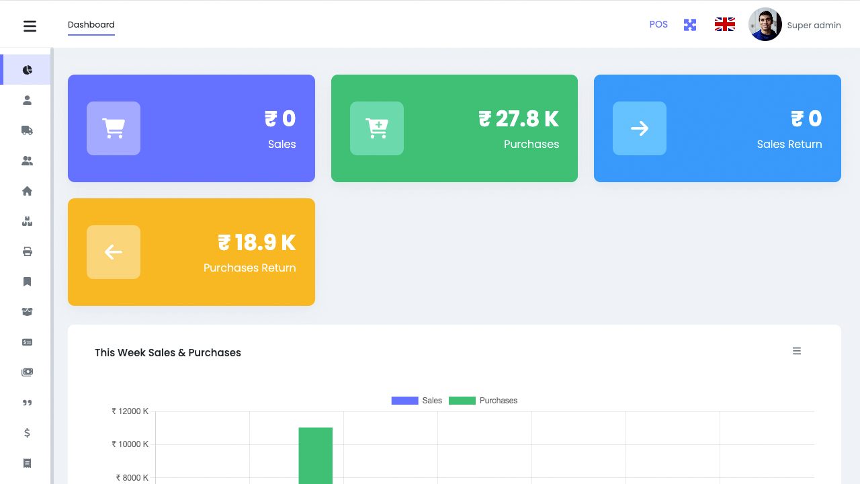Screen dimensions: 860x484
Task: Click the quotation marks icon in sidebar
Action: pyautogui.click(x=27, y=402)
